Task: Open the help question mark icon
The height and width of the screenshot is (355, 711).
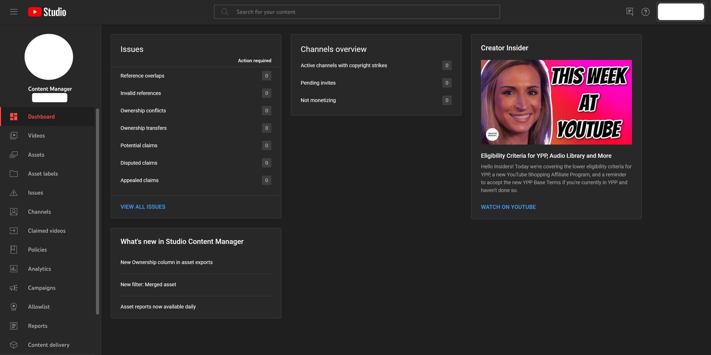Action: (645, 12)
